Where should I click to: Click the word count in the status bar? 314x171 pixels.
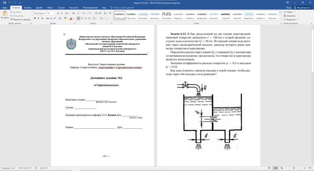point(25,168)
